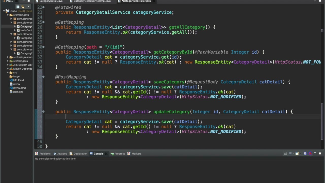Collapse the Utube project node
The image size is (325, 183).
4,11
